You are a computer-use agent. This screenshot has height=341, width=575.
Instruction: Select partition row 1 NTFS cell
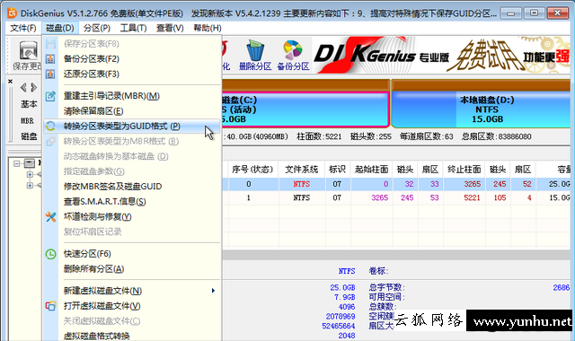click(302, 197)
